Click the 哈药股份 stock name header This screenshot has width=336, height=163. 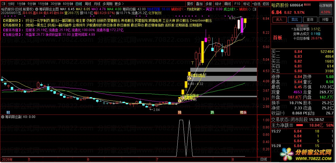coord(280,5)
